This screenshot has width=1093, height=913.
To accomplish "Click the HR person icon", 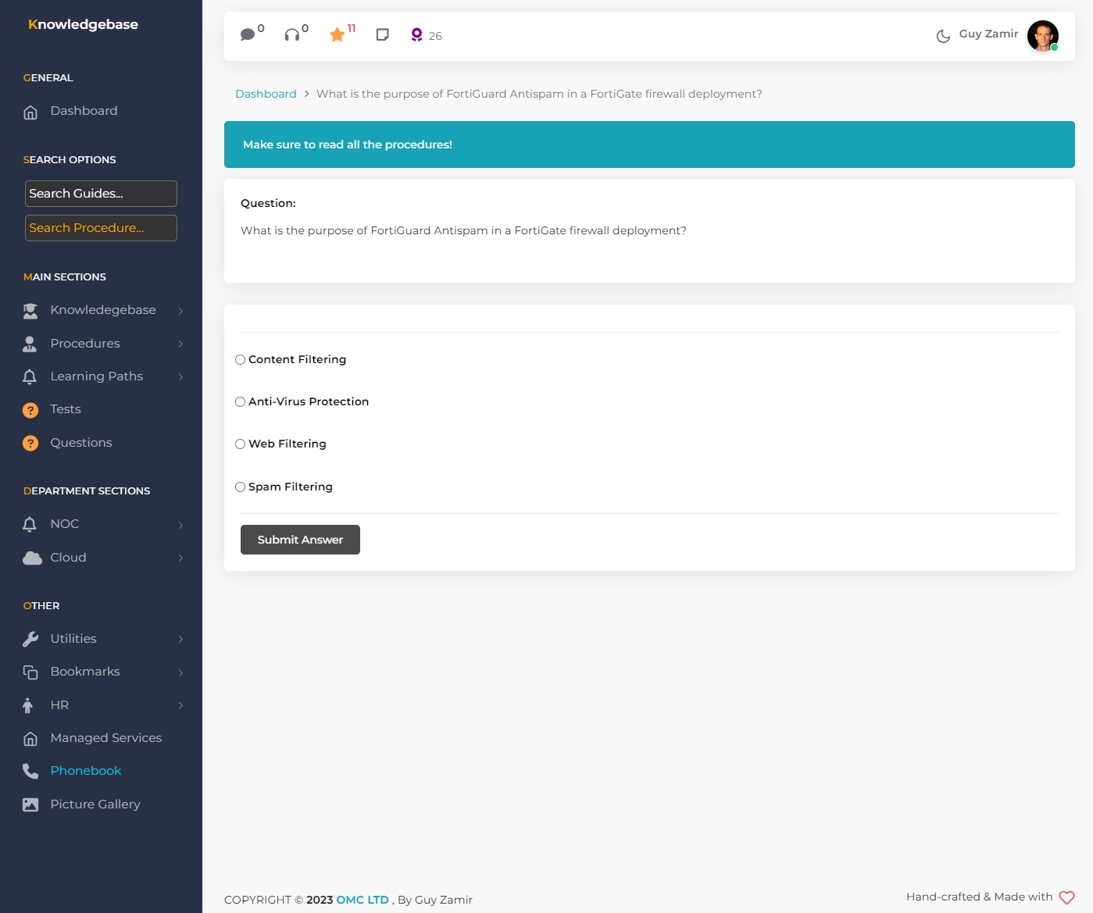I will point(28,705).
